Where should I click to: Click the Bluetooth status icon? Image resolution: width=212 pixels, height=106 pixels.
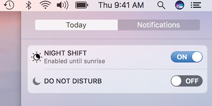coord(29,5)
